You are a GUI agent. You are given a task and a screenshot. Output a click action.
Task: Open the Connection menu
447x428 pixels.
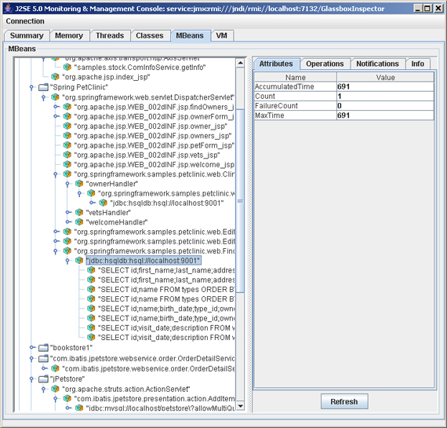point(25,21)
